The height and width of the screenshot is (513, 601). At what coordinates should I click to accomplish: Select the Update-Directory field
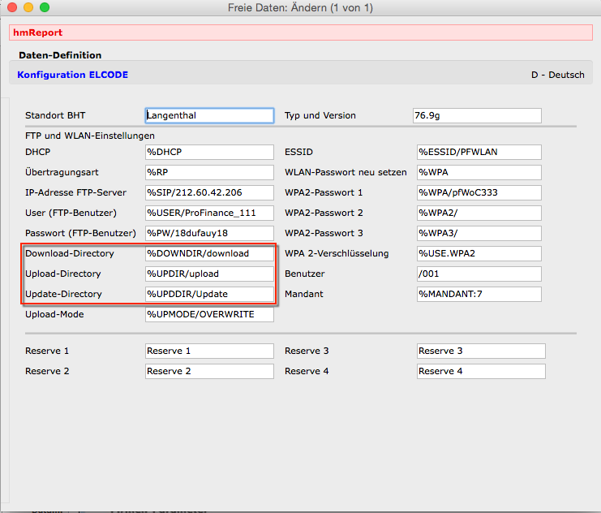tap(209, 294)
